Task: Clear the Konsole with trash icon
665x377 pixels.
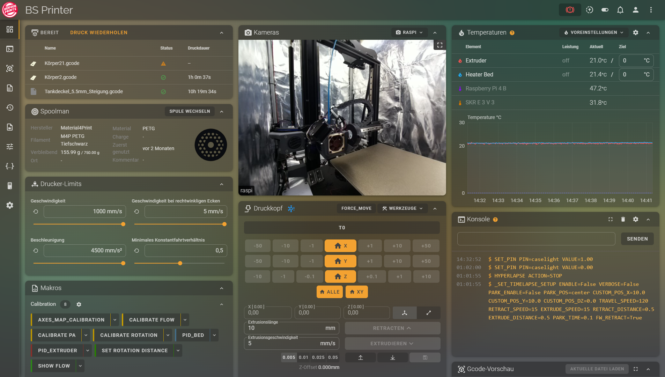Action: (623, 219)
